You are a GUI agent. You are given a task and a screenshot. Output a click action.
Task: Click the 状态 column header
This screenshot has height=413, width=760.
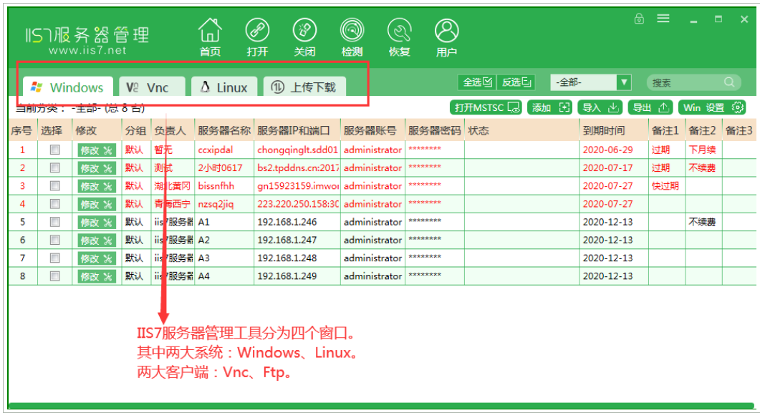521,130
